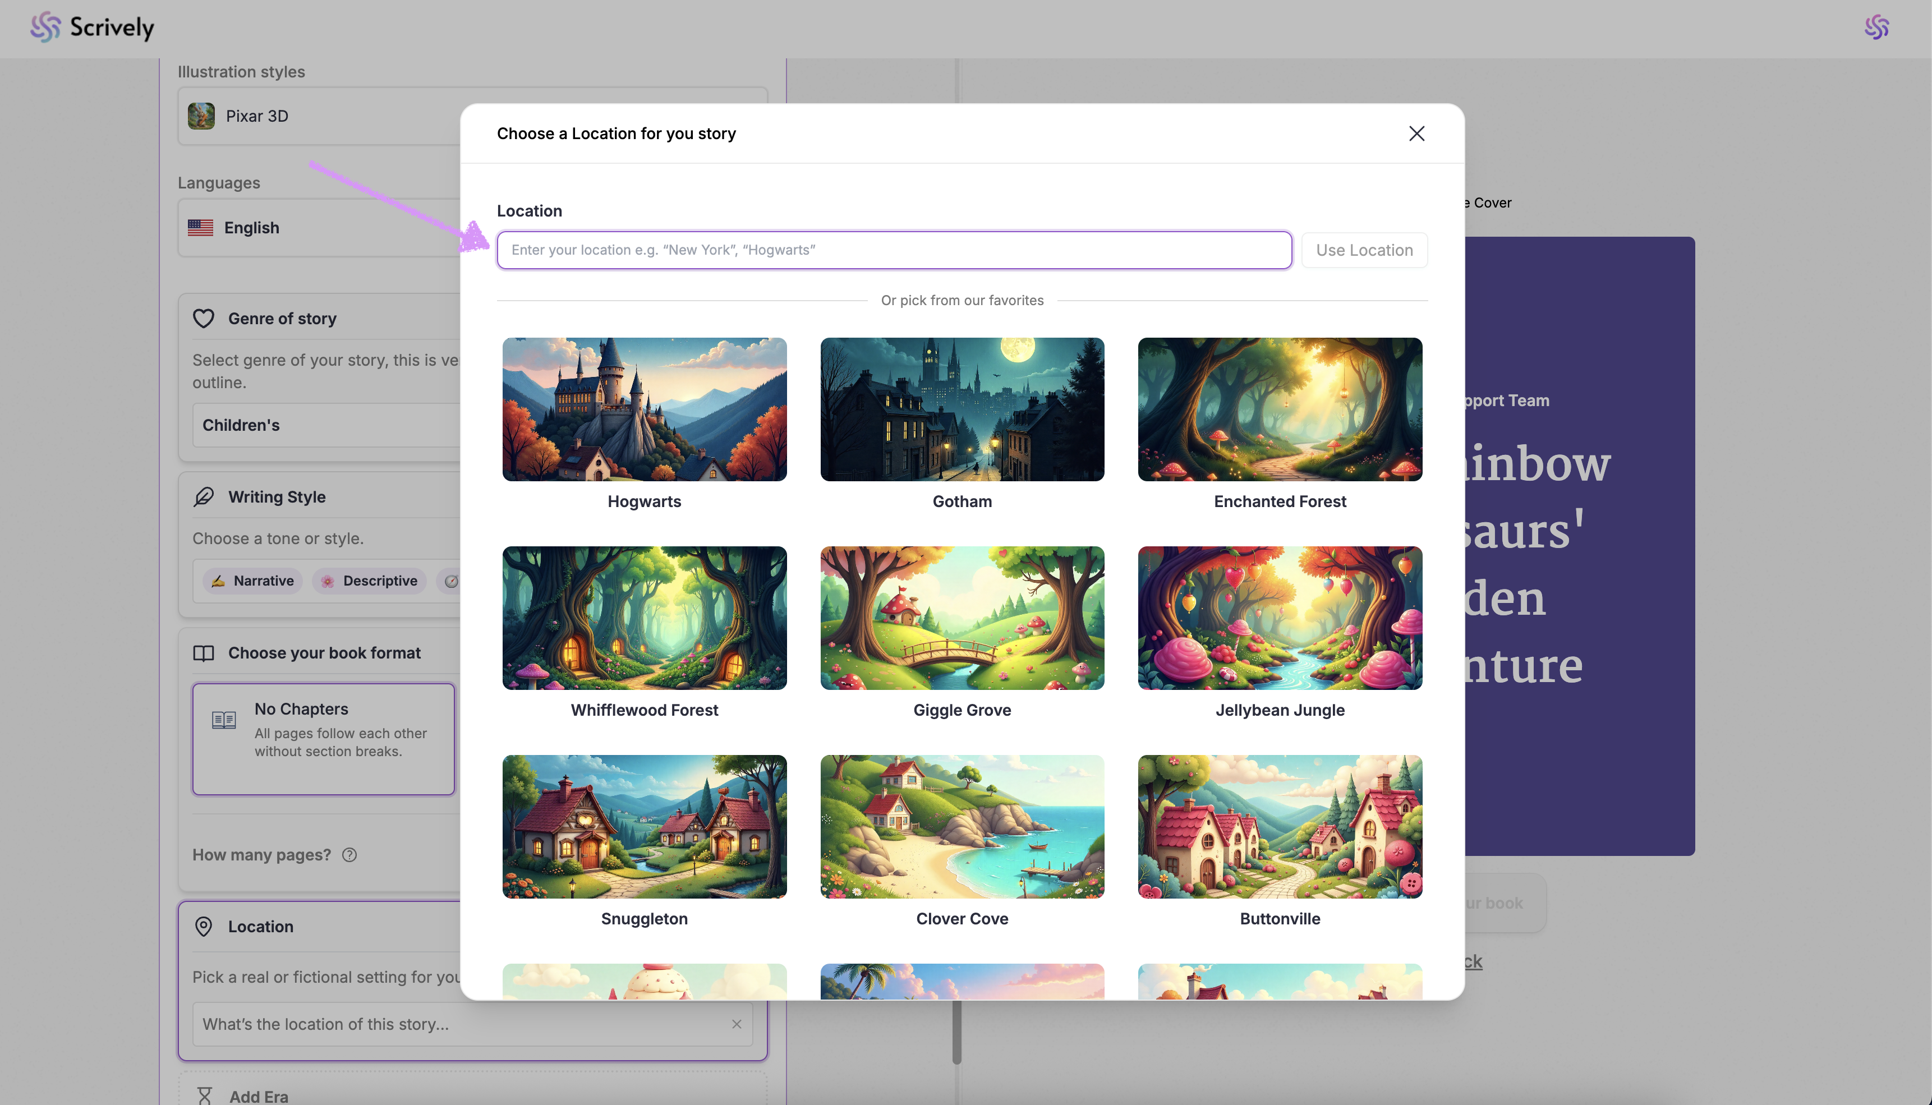Click the help icon beside How many pages

(349, 855)
